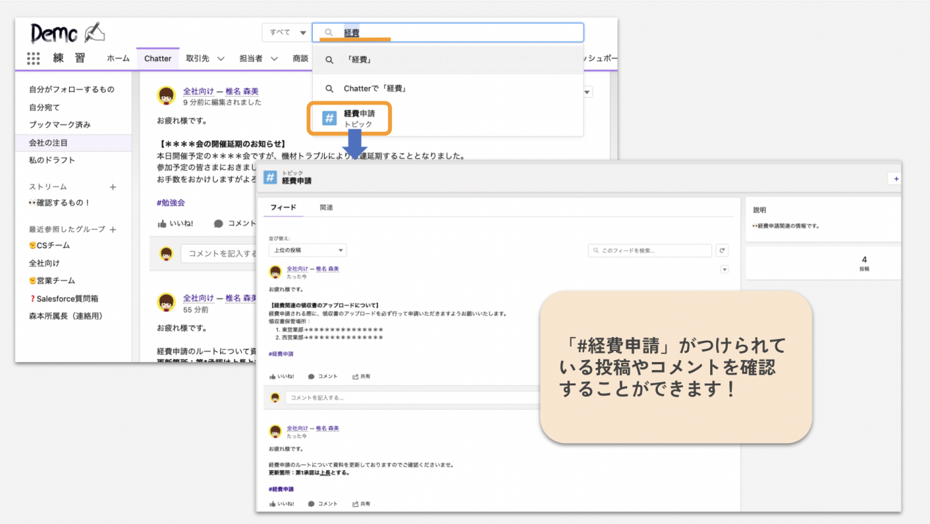Click #経費申請 link in 領収書のアップロード post
Image resolution: width=930 pixels, height=524 pixels.
(281, 354)
